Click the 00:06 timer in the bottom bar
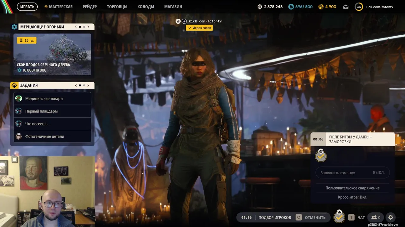The image size is (405, 227). click(x=246, y=218)
